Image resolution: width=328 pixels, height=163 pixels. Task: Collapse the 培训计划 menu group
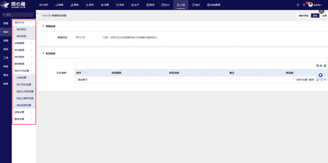pyautogui.click(x=24, y=23)
